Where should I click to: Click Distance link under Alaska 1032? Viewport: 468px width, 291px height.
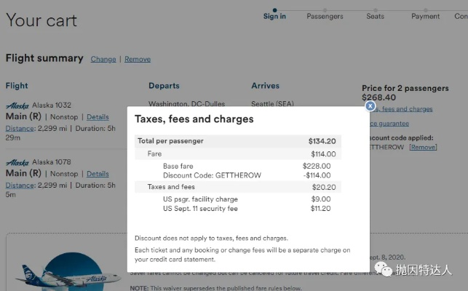(20, 128)
